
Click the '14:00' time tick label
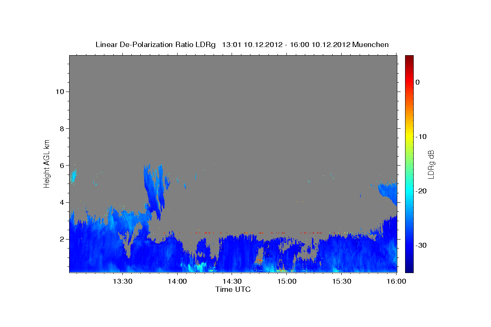tap(177, 281)
